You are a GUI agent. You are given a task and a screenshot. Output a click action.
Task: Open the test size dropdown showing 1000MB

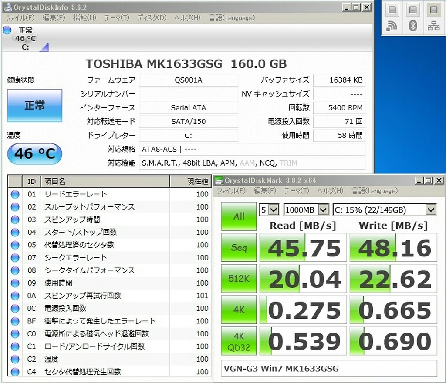pyautogui.click(x=306, y=210)
